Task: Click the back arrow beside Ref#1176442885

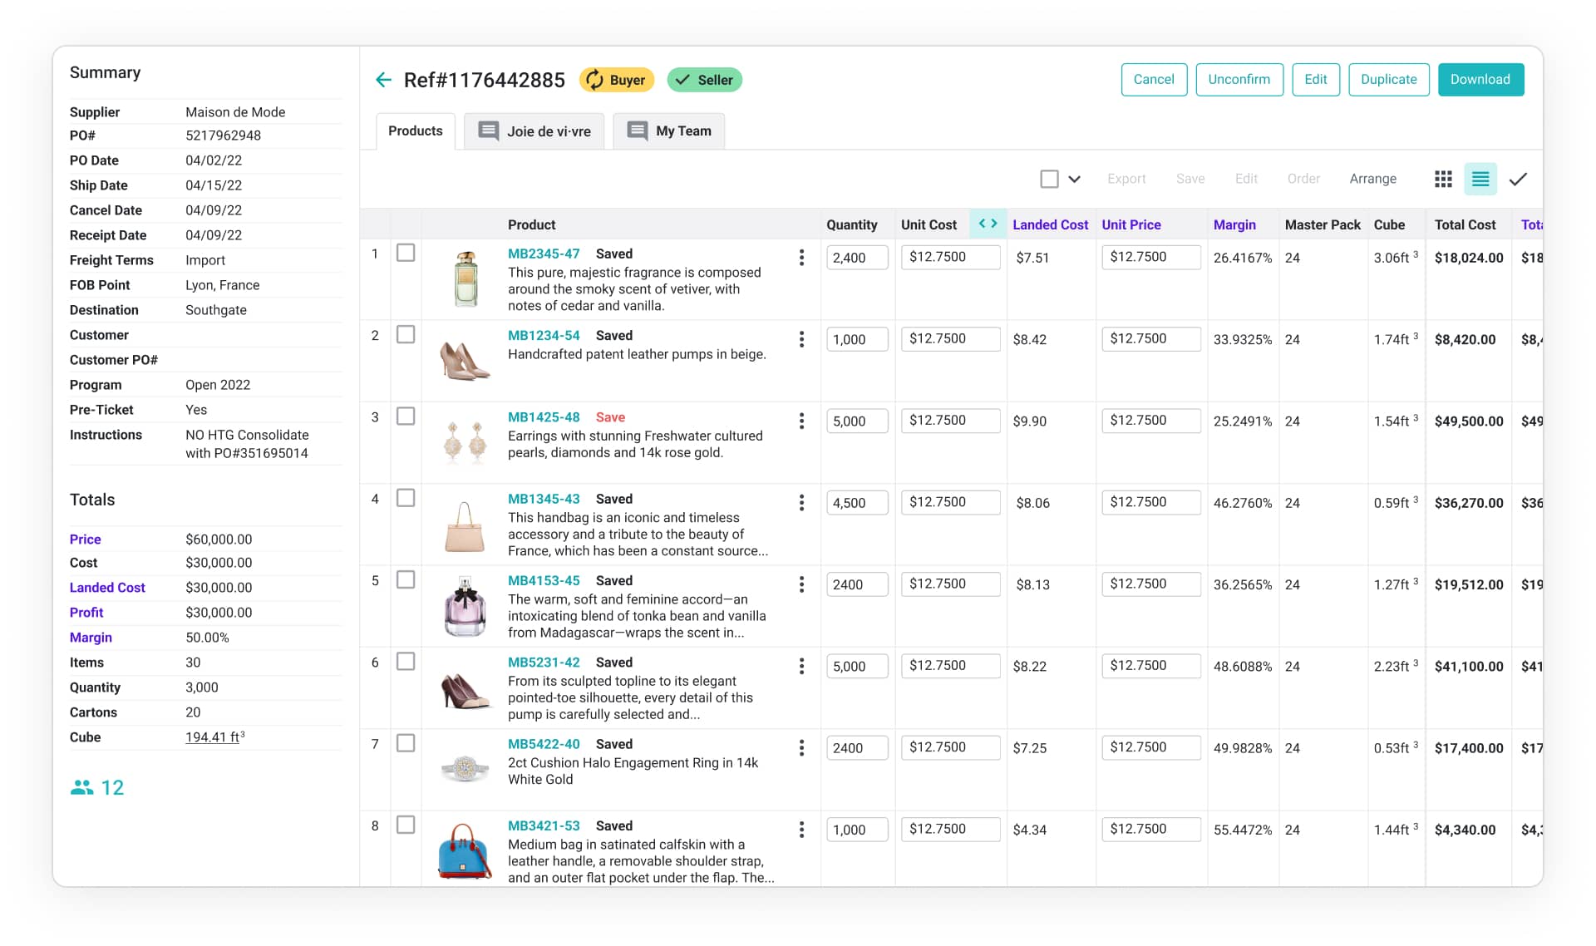Action: [x=383, y=80]
